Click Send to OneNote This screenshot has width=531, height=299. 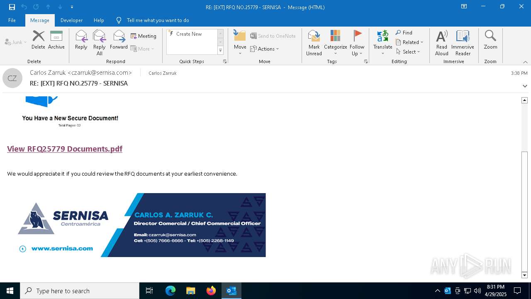pos(273,36)
